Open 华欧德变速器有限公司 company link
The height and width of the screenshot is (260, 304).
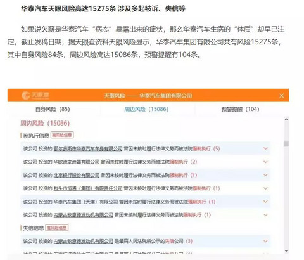[x=77, y=162]
